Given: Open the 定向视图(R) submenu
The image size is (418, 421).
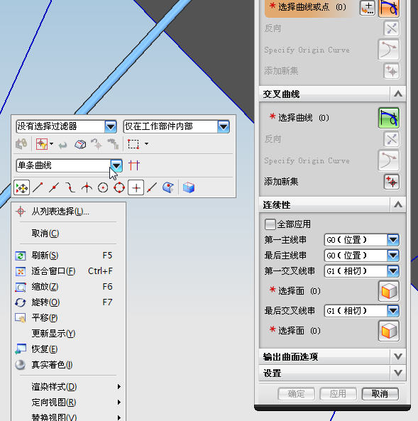Looking at the screenshot, I should tap(68, 403).
